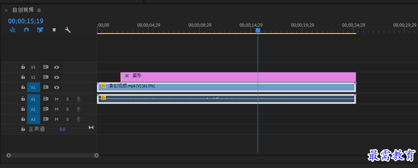Click the fx badge on audio clip
Viewport: 418px width, 168px height.
click(x=103, y=98)
